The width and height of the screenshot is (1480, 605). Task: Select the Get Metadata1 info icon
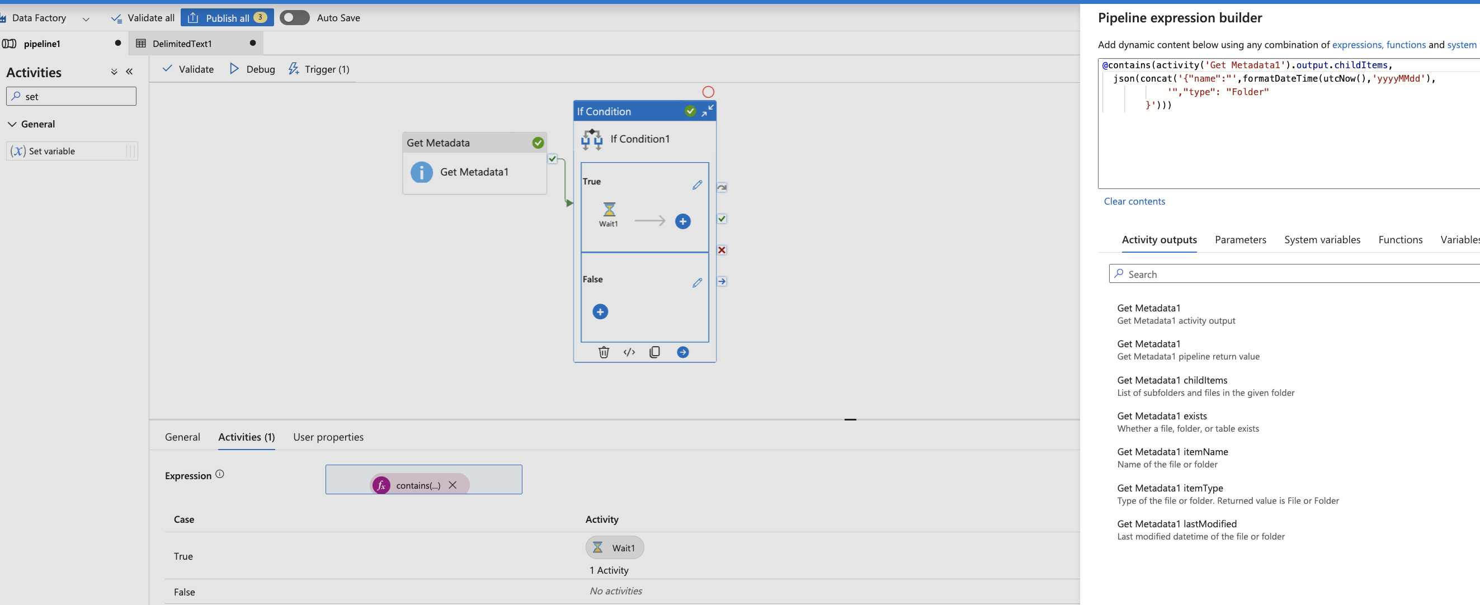(x=421, y=172)
